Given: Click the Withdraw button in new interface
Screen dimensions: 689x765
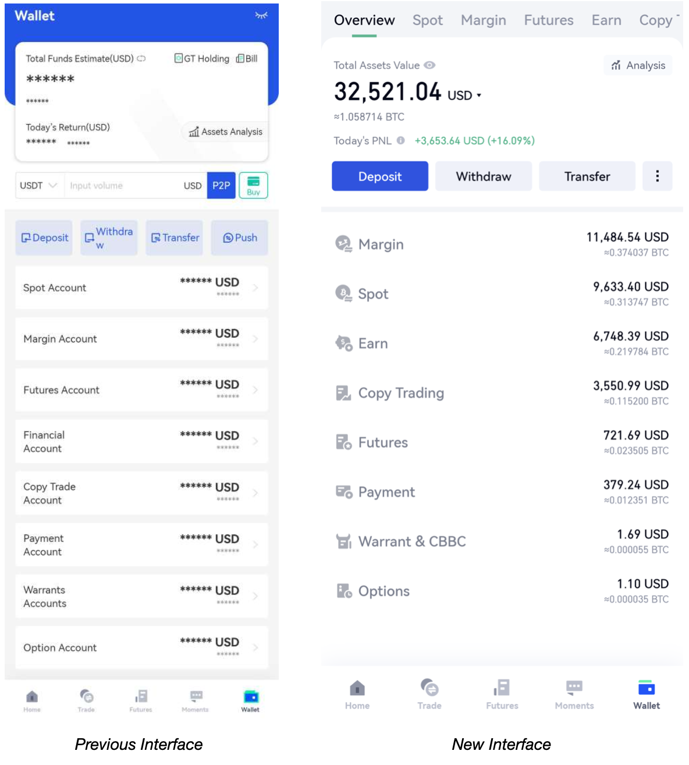Looking at the screenshot, I should [x=483, y=176].
